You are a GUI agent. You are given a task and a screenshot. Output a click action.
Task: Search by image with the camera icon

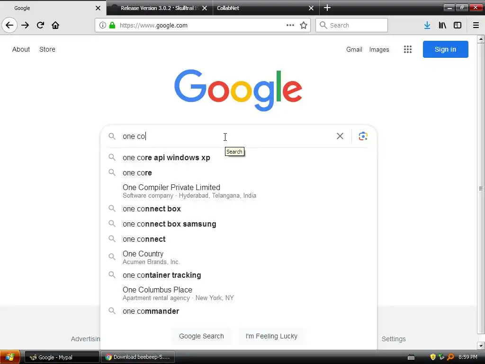(x=363, y=136)
